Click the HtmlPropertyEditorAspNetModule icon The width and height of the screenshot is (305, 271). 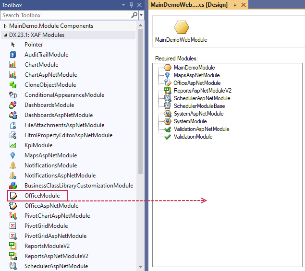coord(13,135)
